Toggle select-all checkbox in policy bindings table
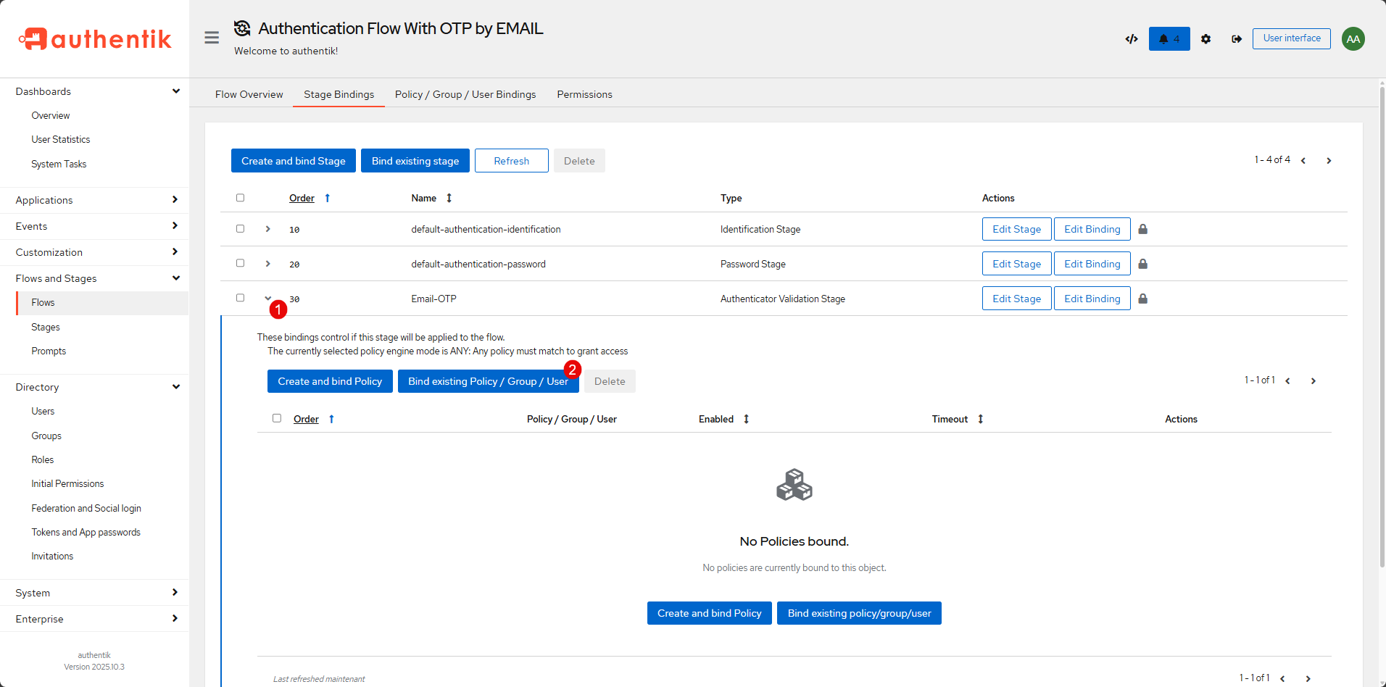1386x687 pixels. point(276,418)
